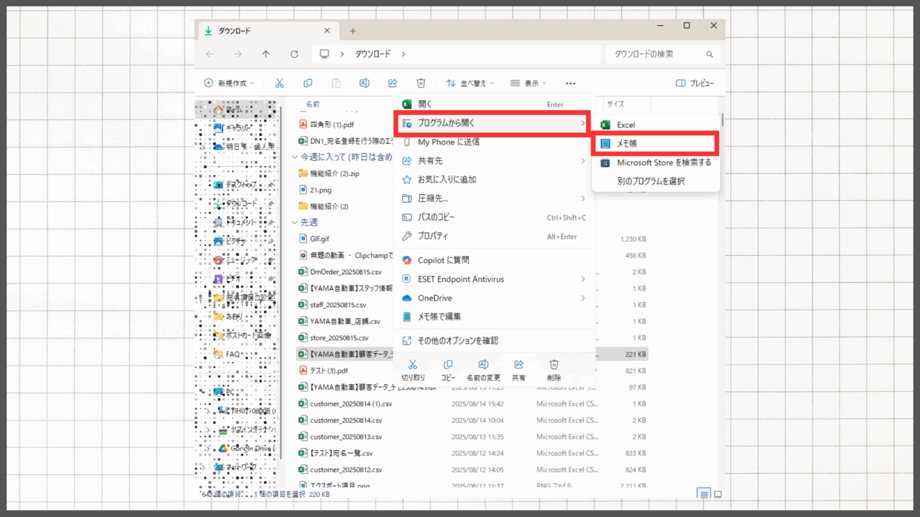Click 別のプログラムを選択 option

click(651, 181)
